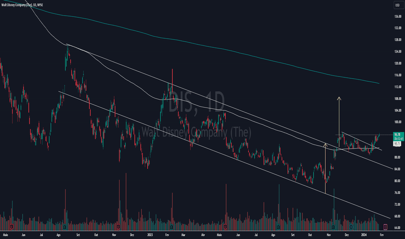Click the 136.00 level on price axis

click(397, 17)
